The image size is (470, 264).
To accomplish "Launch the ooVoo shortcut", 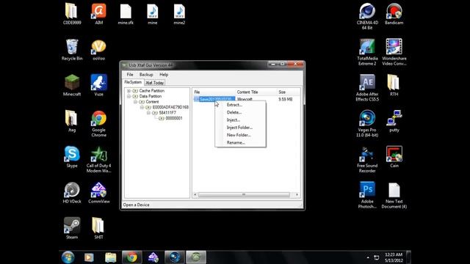I will point(98,49).
